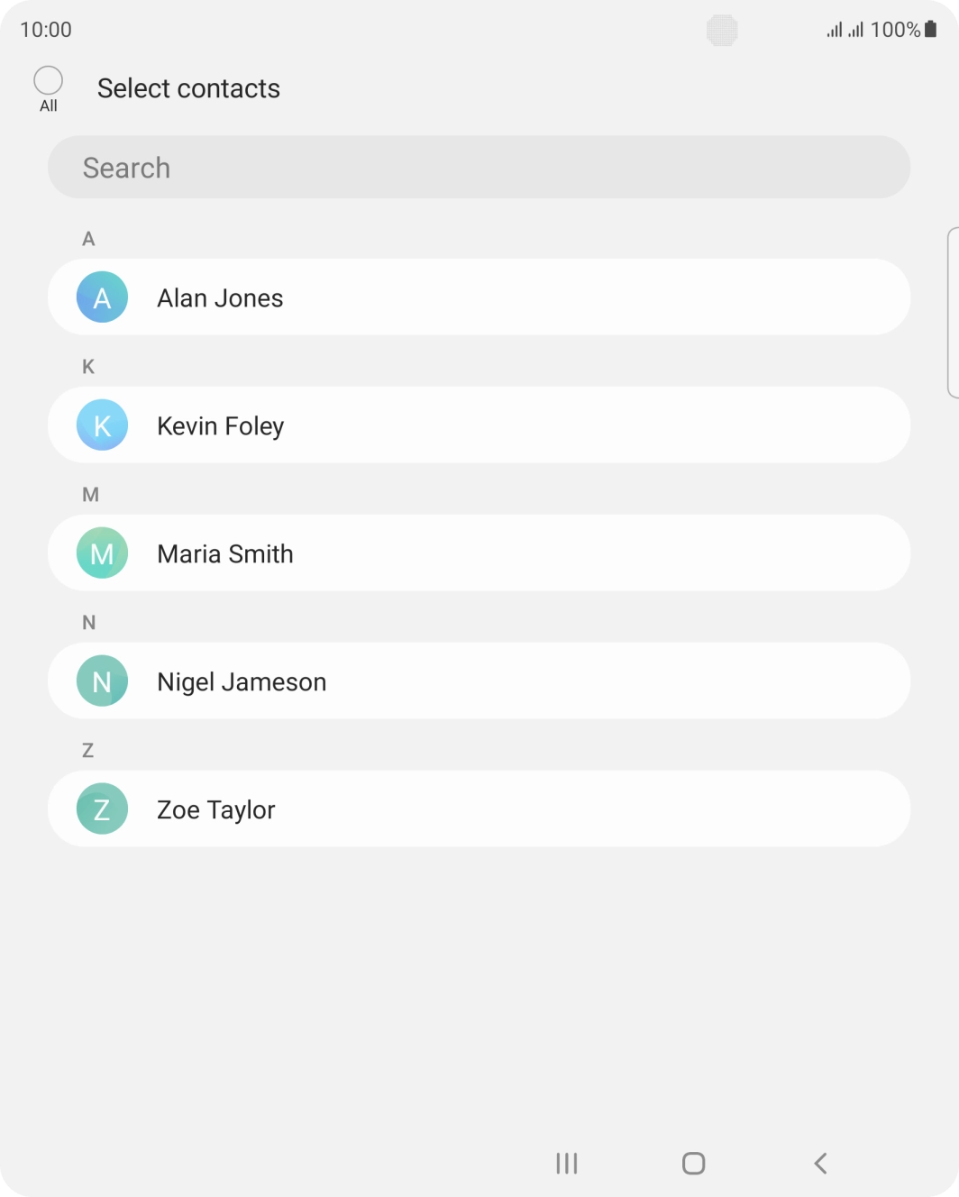Viewport: 959px width, 1197px height.
Task: Toggle the All contacts selection circle
Action: pyautogui.click(x=49, y=81)
